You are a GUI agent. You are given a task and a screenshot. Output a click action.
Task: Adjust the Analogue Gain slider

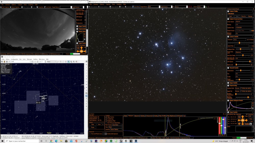(x=240, y=49)
